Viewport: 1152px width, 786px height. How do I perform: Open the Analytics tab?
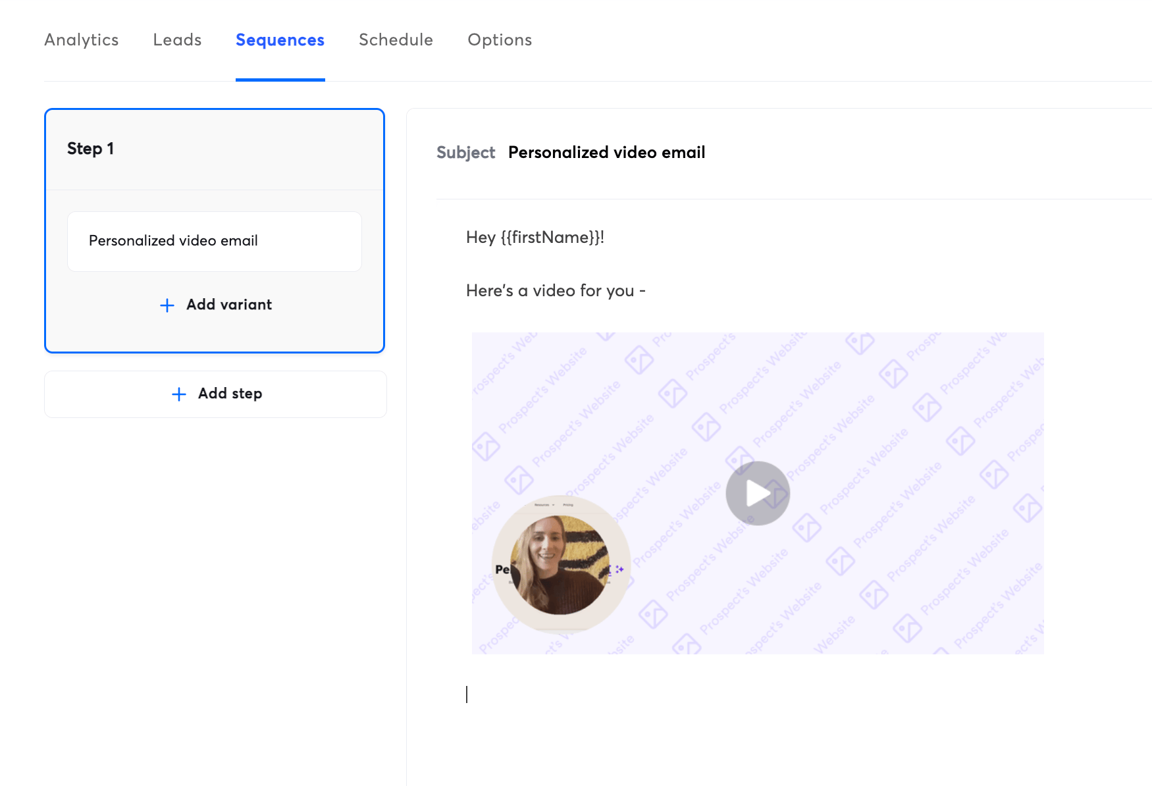coord(82,40)
